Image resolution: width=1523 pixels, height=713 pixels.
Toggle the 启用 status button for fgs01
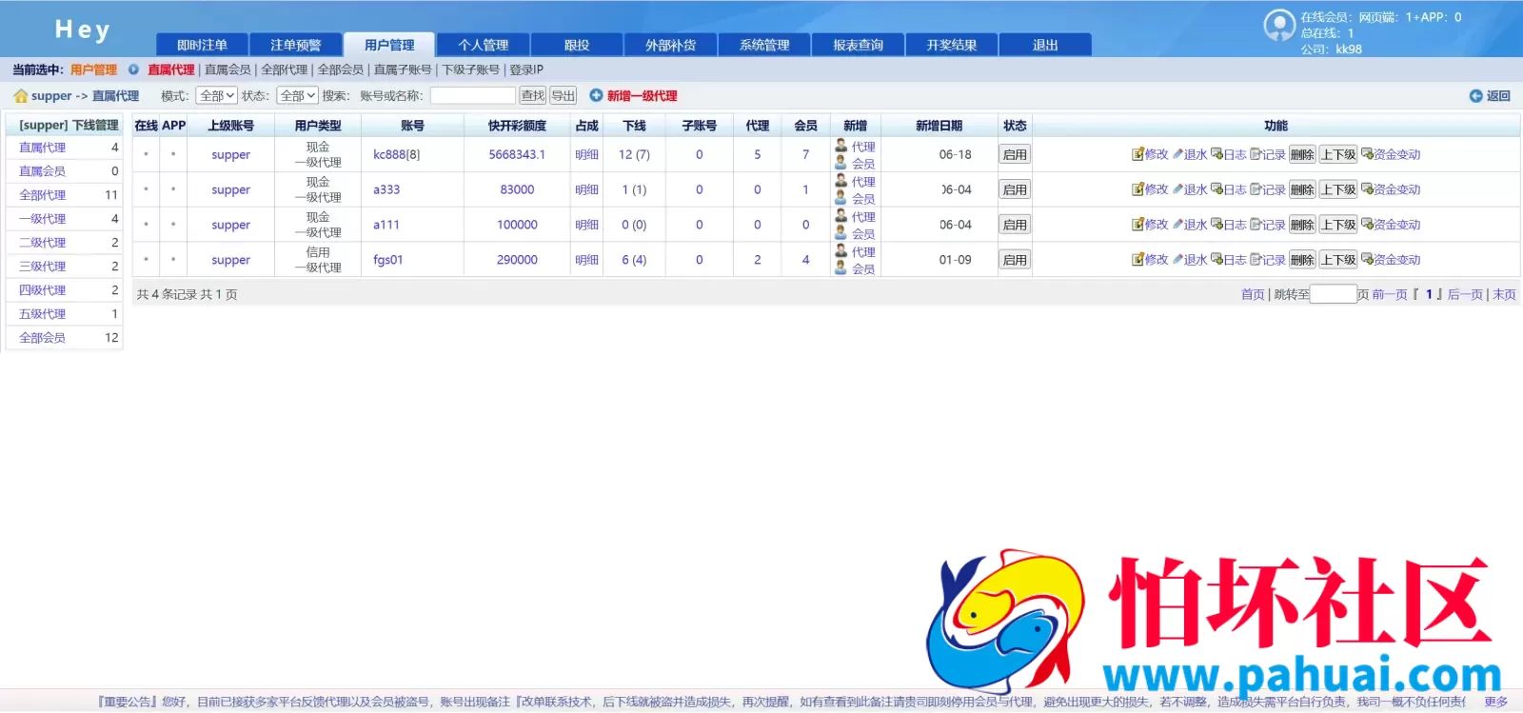(x=1015, y=260)
